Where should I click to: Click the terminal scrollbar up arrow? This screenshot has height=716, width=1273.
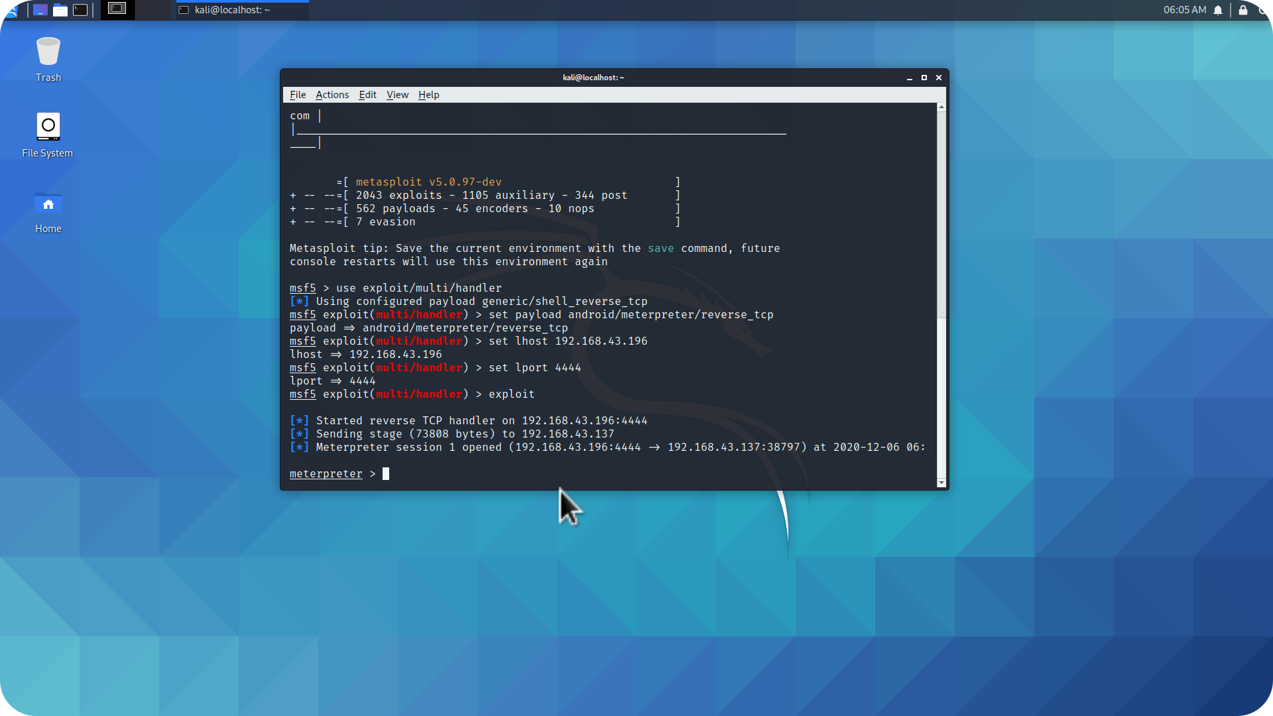pos(941,107)
